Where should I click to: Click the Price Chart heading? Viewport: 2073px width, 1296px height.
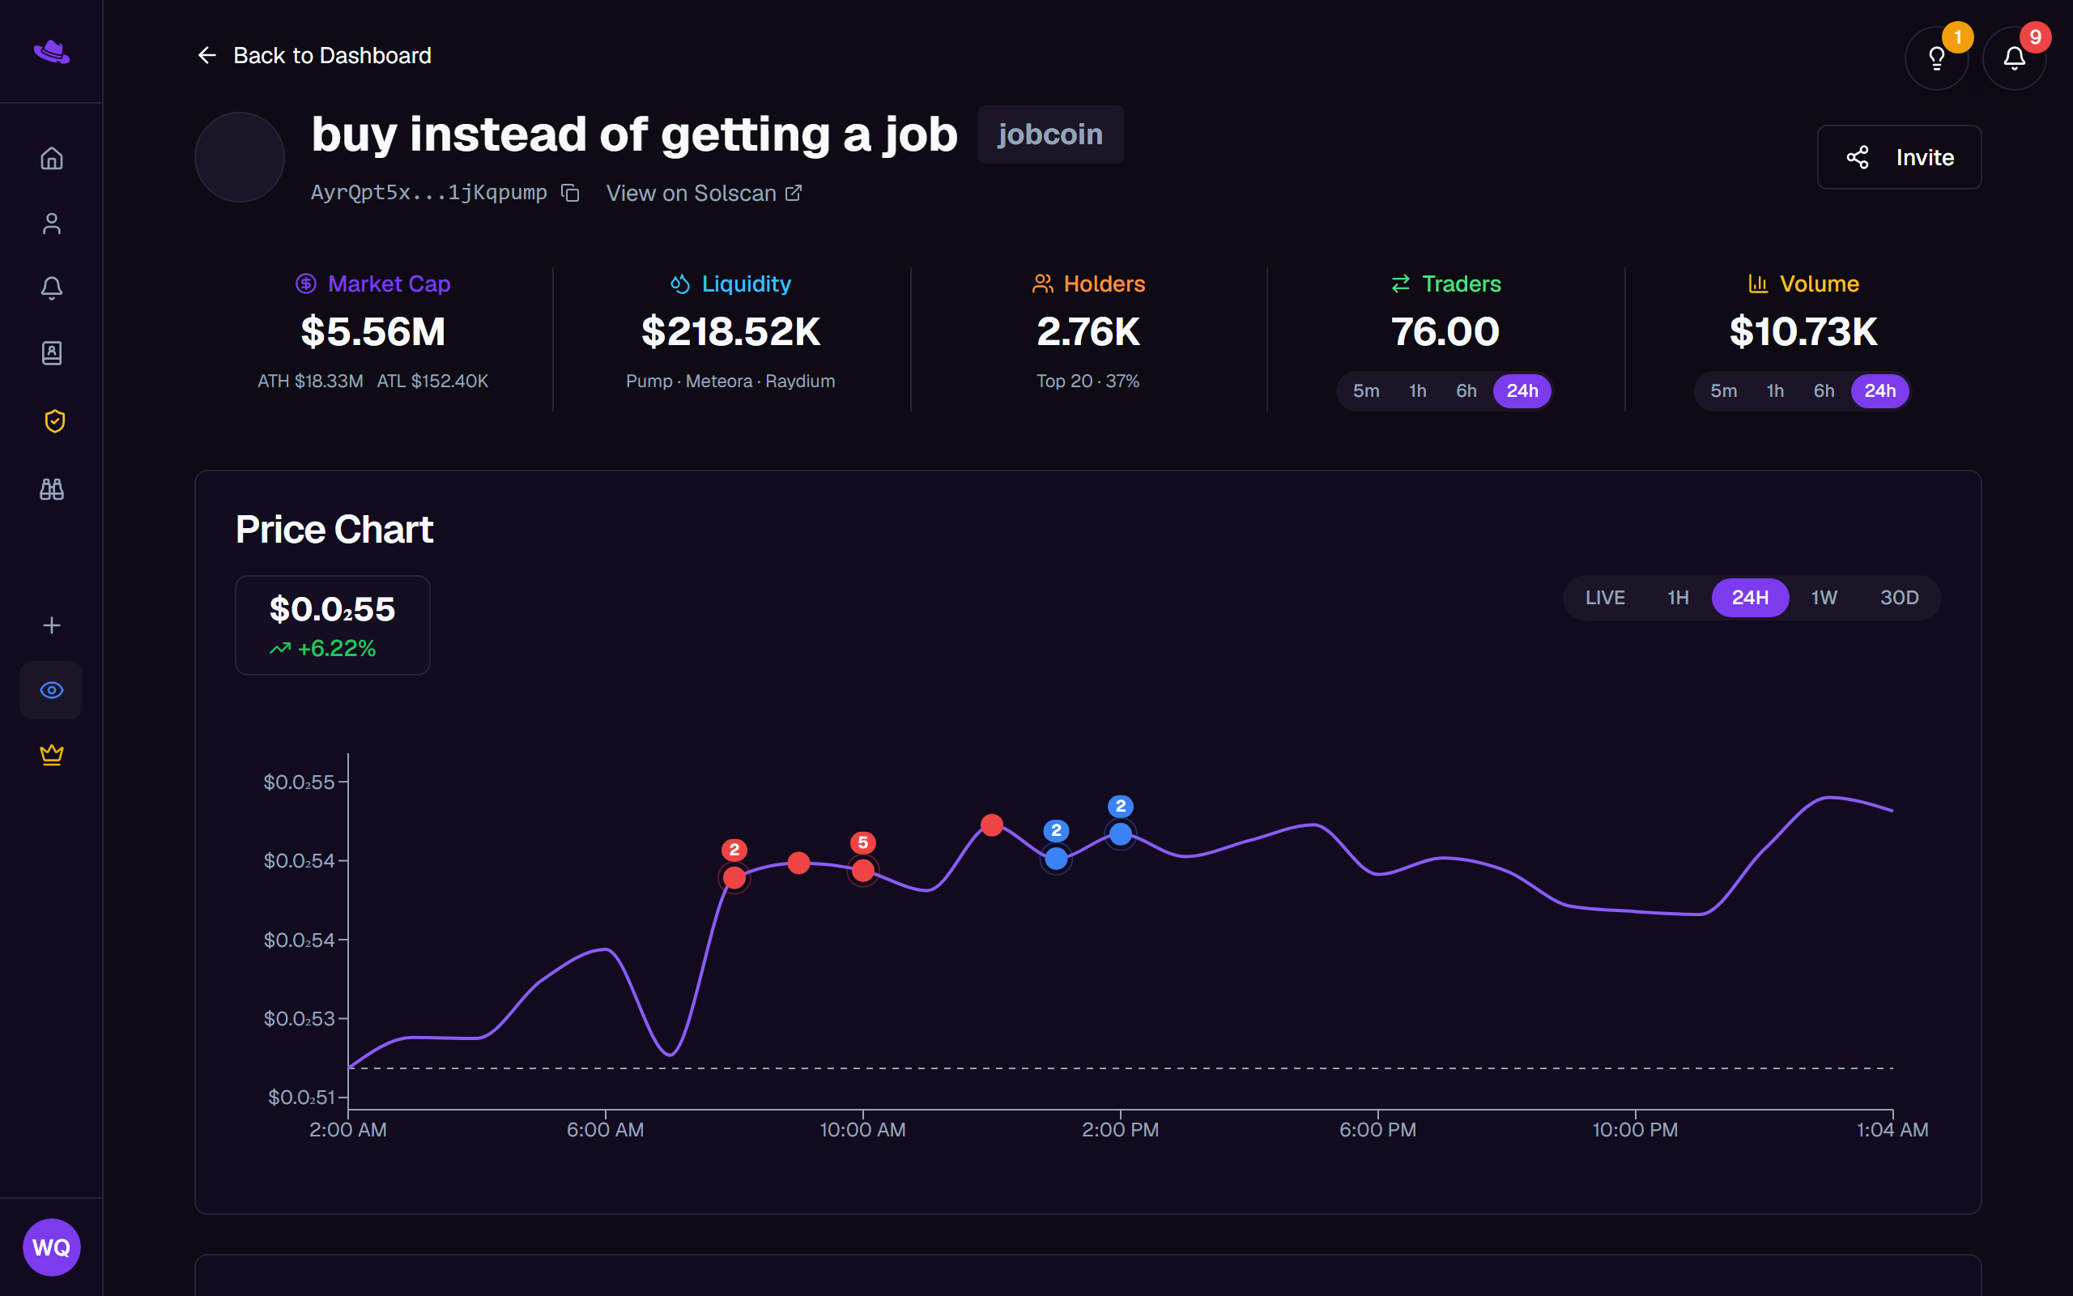[334, 530]
